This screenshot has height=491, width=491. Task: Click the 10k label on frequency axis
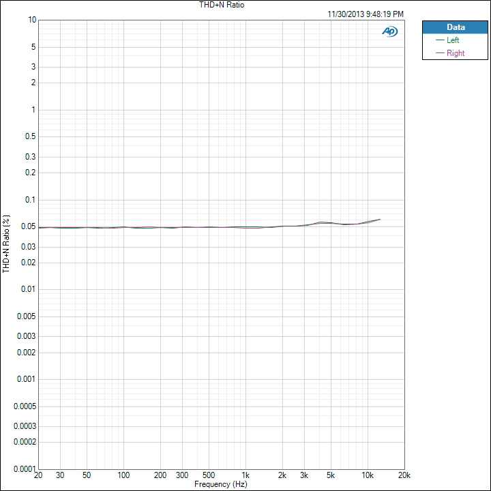[368, 475]
